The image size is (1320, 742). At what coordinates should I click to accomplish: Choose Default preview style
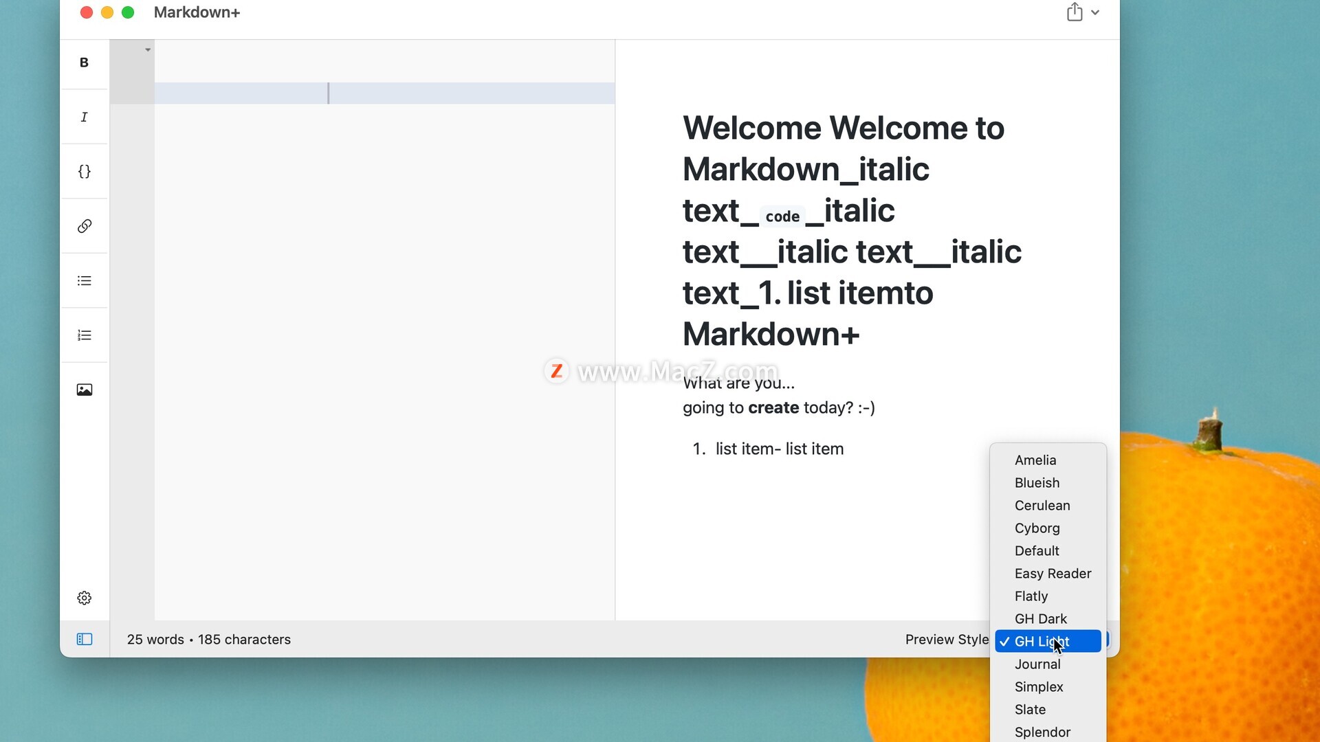pyautogui.click(x=1048, y=550)
